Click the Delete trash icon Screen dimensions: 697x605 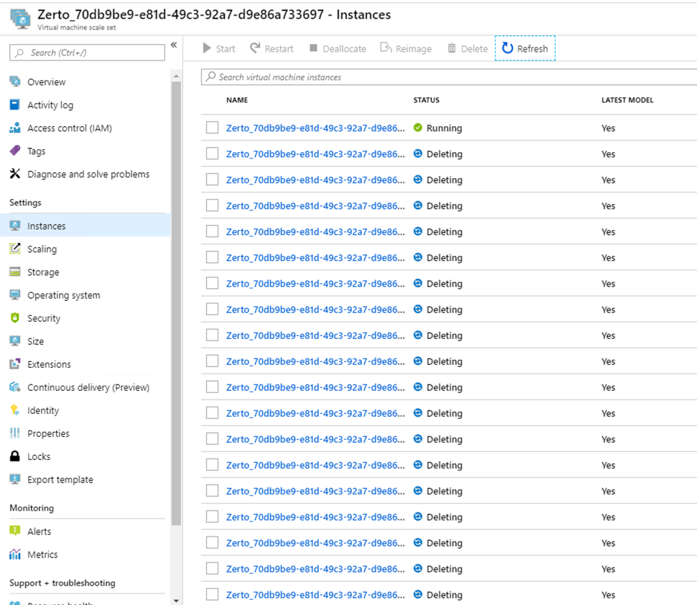tap(452, 48)
